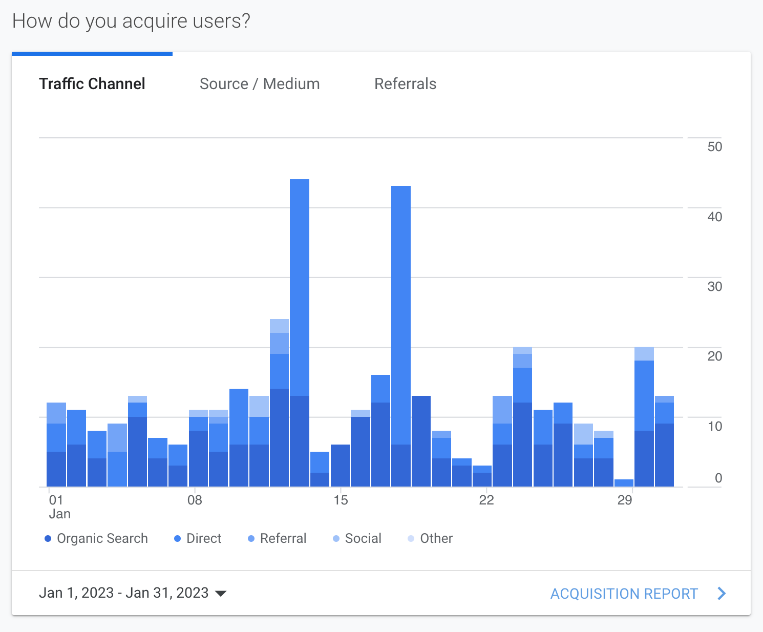763x632 pixels.
Task: Click the Jan 1 bar in chart
Action: pos(56,451)
